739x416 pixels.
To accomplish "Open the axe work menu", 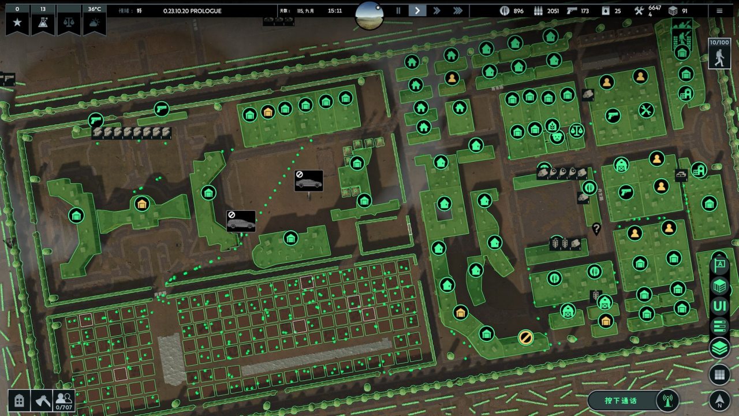I will click(42, 400).
